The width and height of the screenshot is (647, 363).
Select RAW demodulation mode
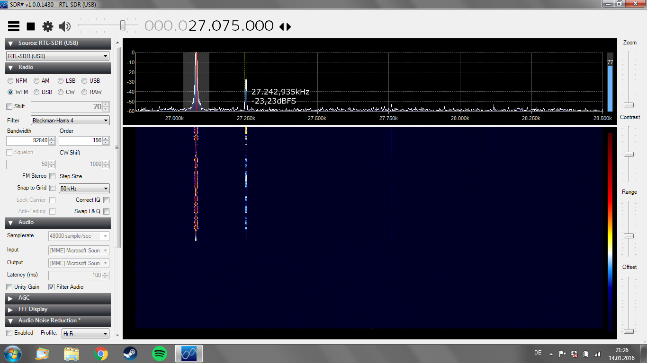pos(84,92)
